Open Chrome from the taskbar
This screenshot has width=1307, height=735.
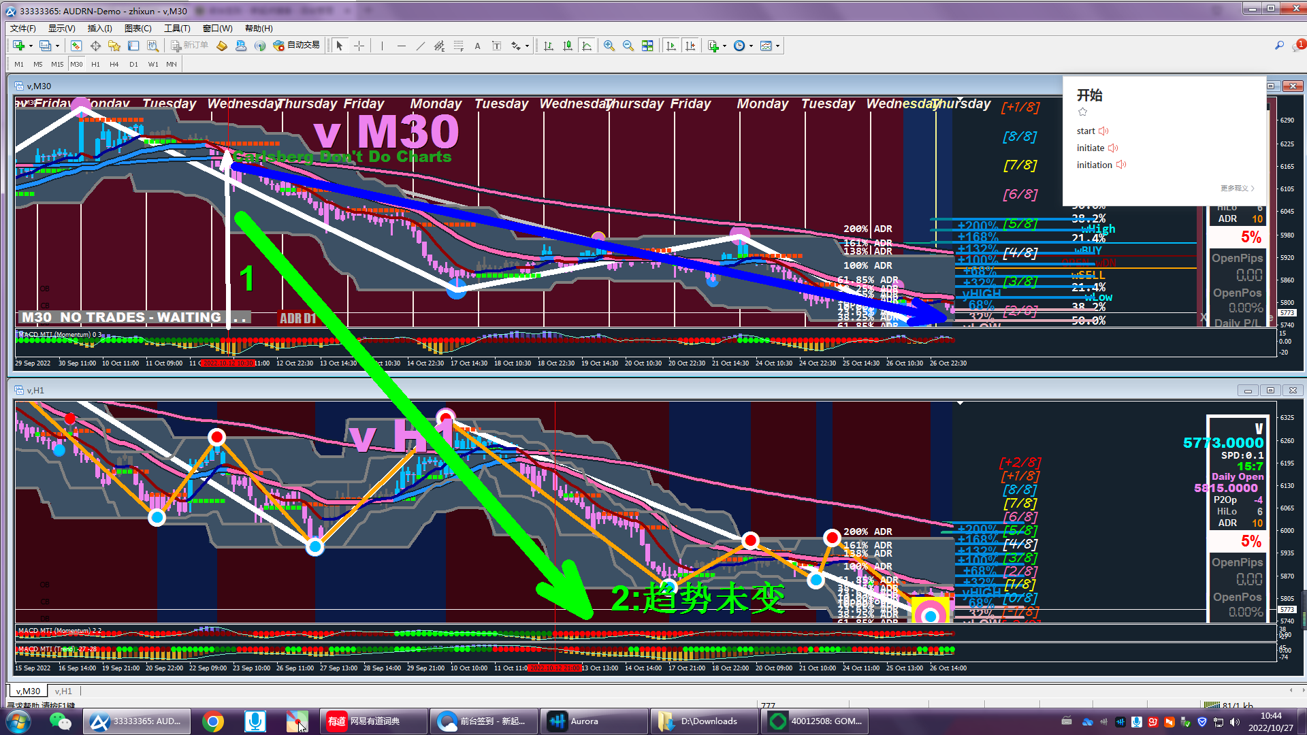tap(212, 721)
